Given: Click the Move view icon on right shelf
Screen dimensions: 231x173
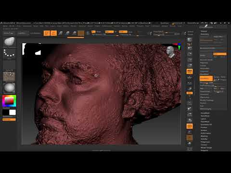Looking at the screenshot, I should [x=190, y=109].
